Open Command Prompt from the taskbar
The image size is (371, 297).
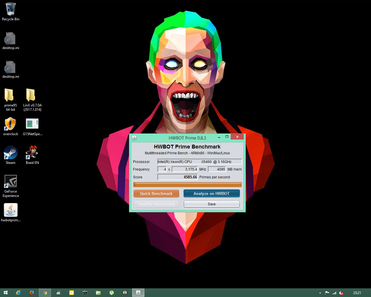coord(85,293)
